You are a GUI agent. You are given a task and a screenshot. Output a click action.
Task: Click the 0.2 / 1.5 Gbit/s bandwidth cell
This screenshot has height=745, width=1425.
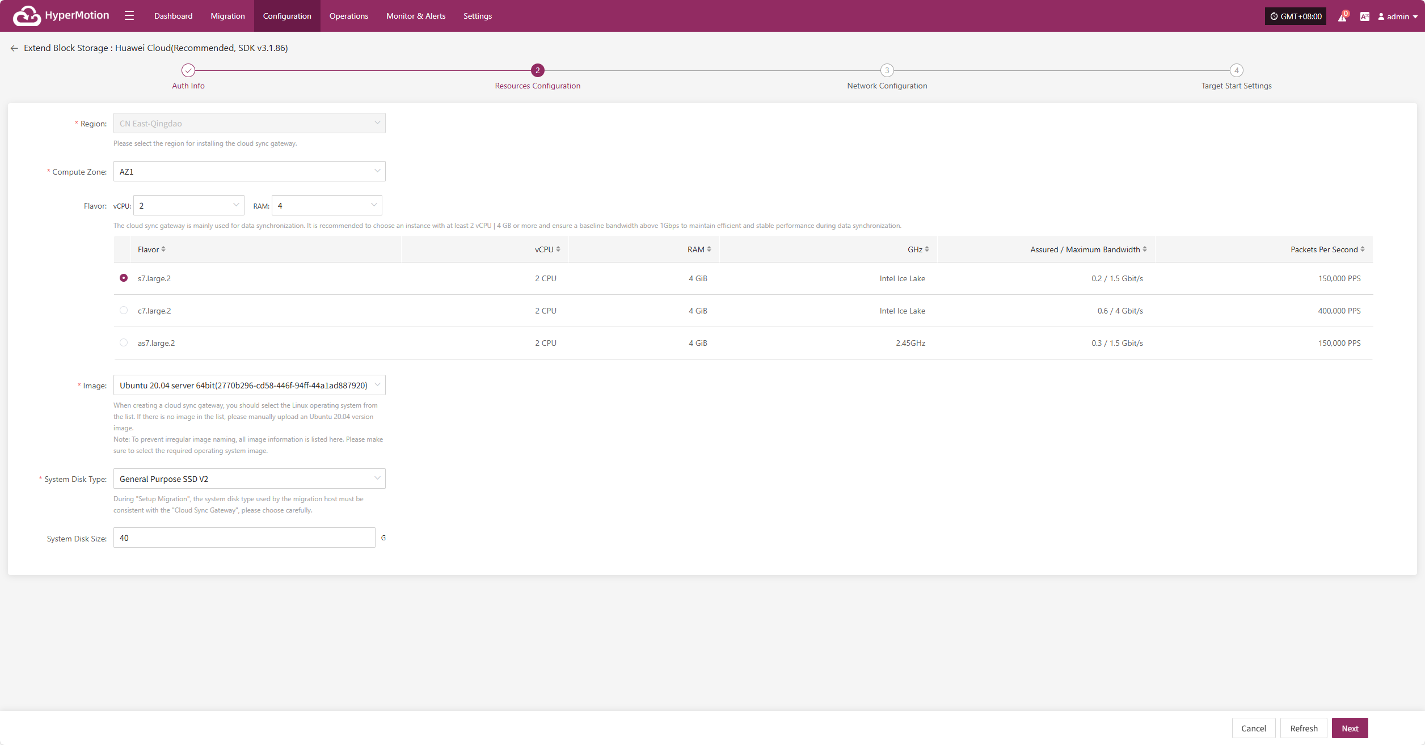click(1118, 278)
